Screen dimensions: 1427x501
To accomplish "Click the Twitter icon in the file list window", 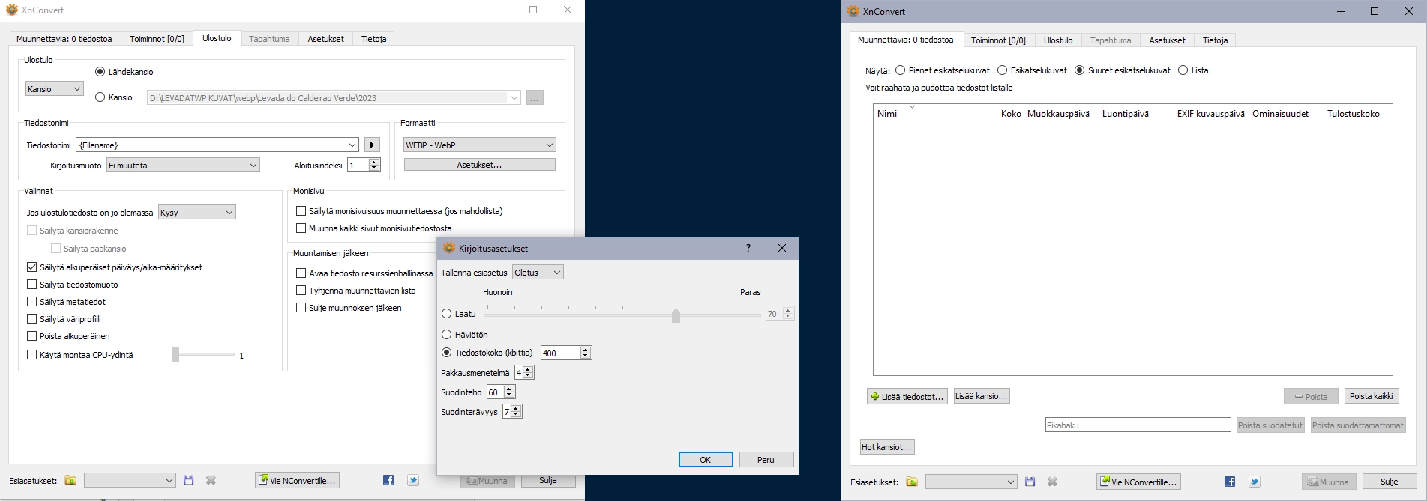I will click(x=1255, y=482).
